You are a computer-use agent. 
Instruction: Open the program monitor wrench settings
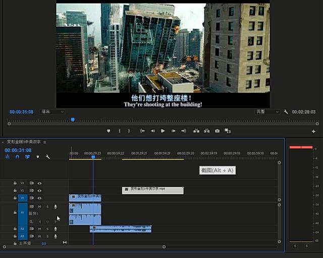coord(286,112)
